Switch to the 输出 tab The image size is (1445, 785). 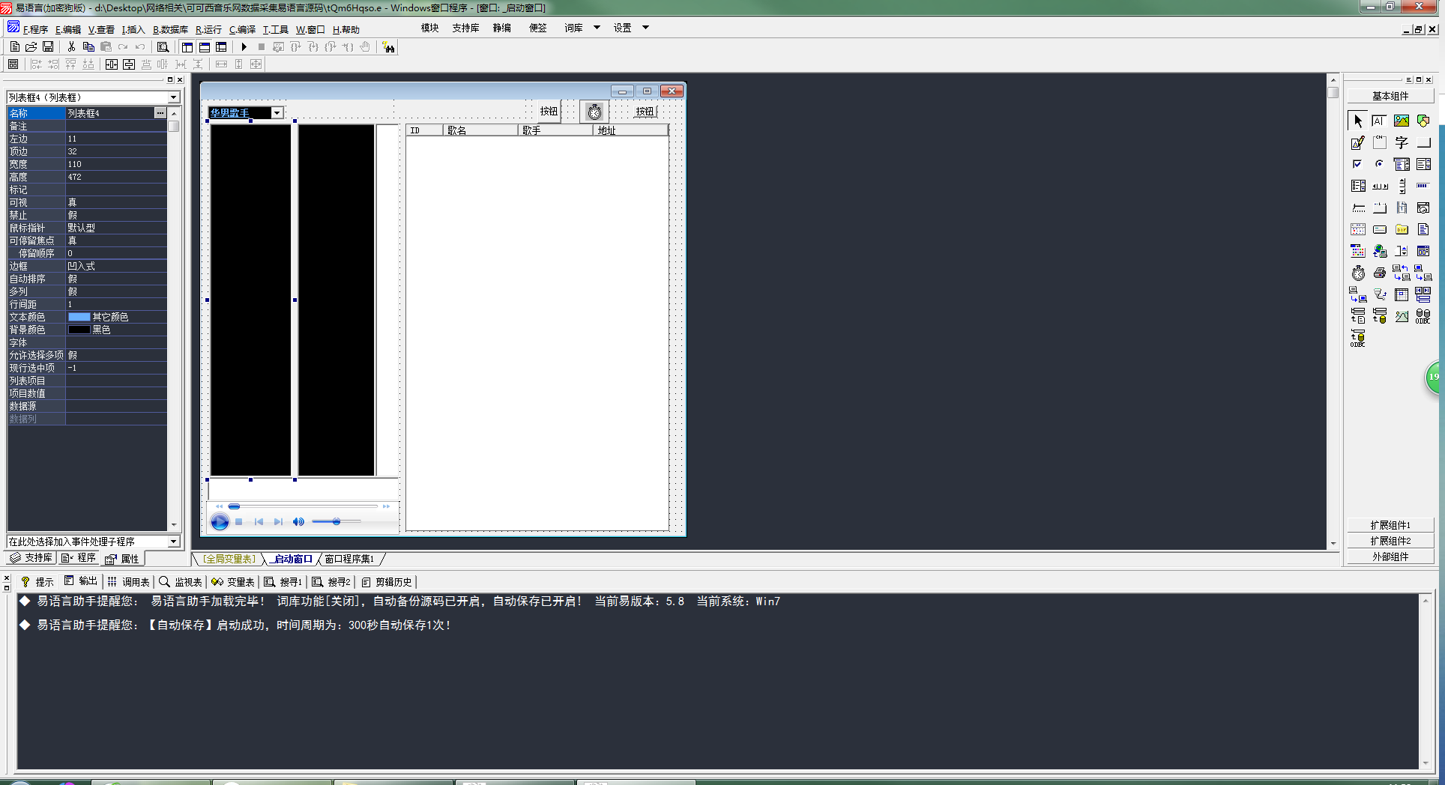81,581
